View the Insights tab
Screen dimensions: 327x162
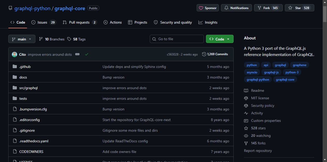point(208,22)
